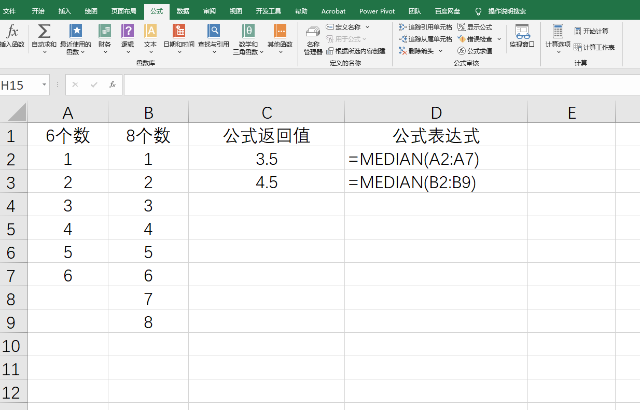Select cell showing value 4.5
The image size is (640, 410).
pyautogui.click(x=267, y=181)
